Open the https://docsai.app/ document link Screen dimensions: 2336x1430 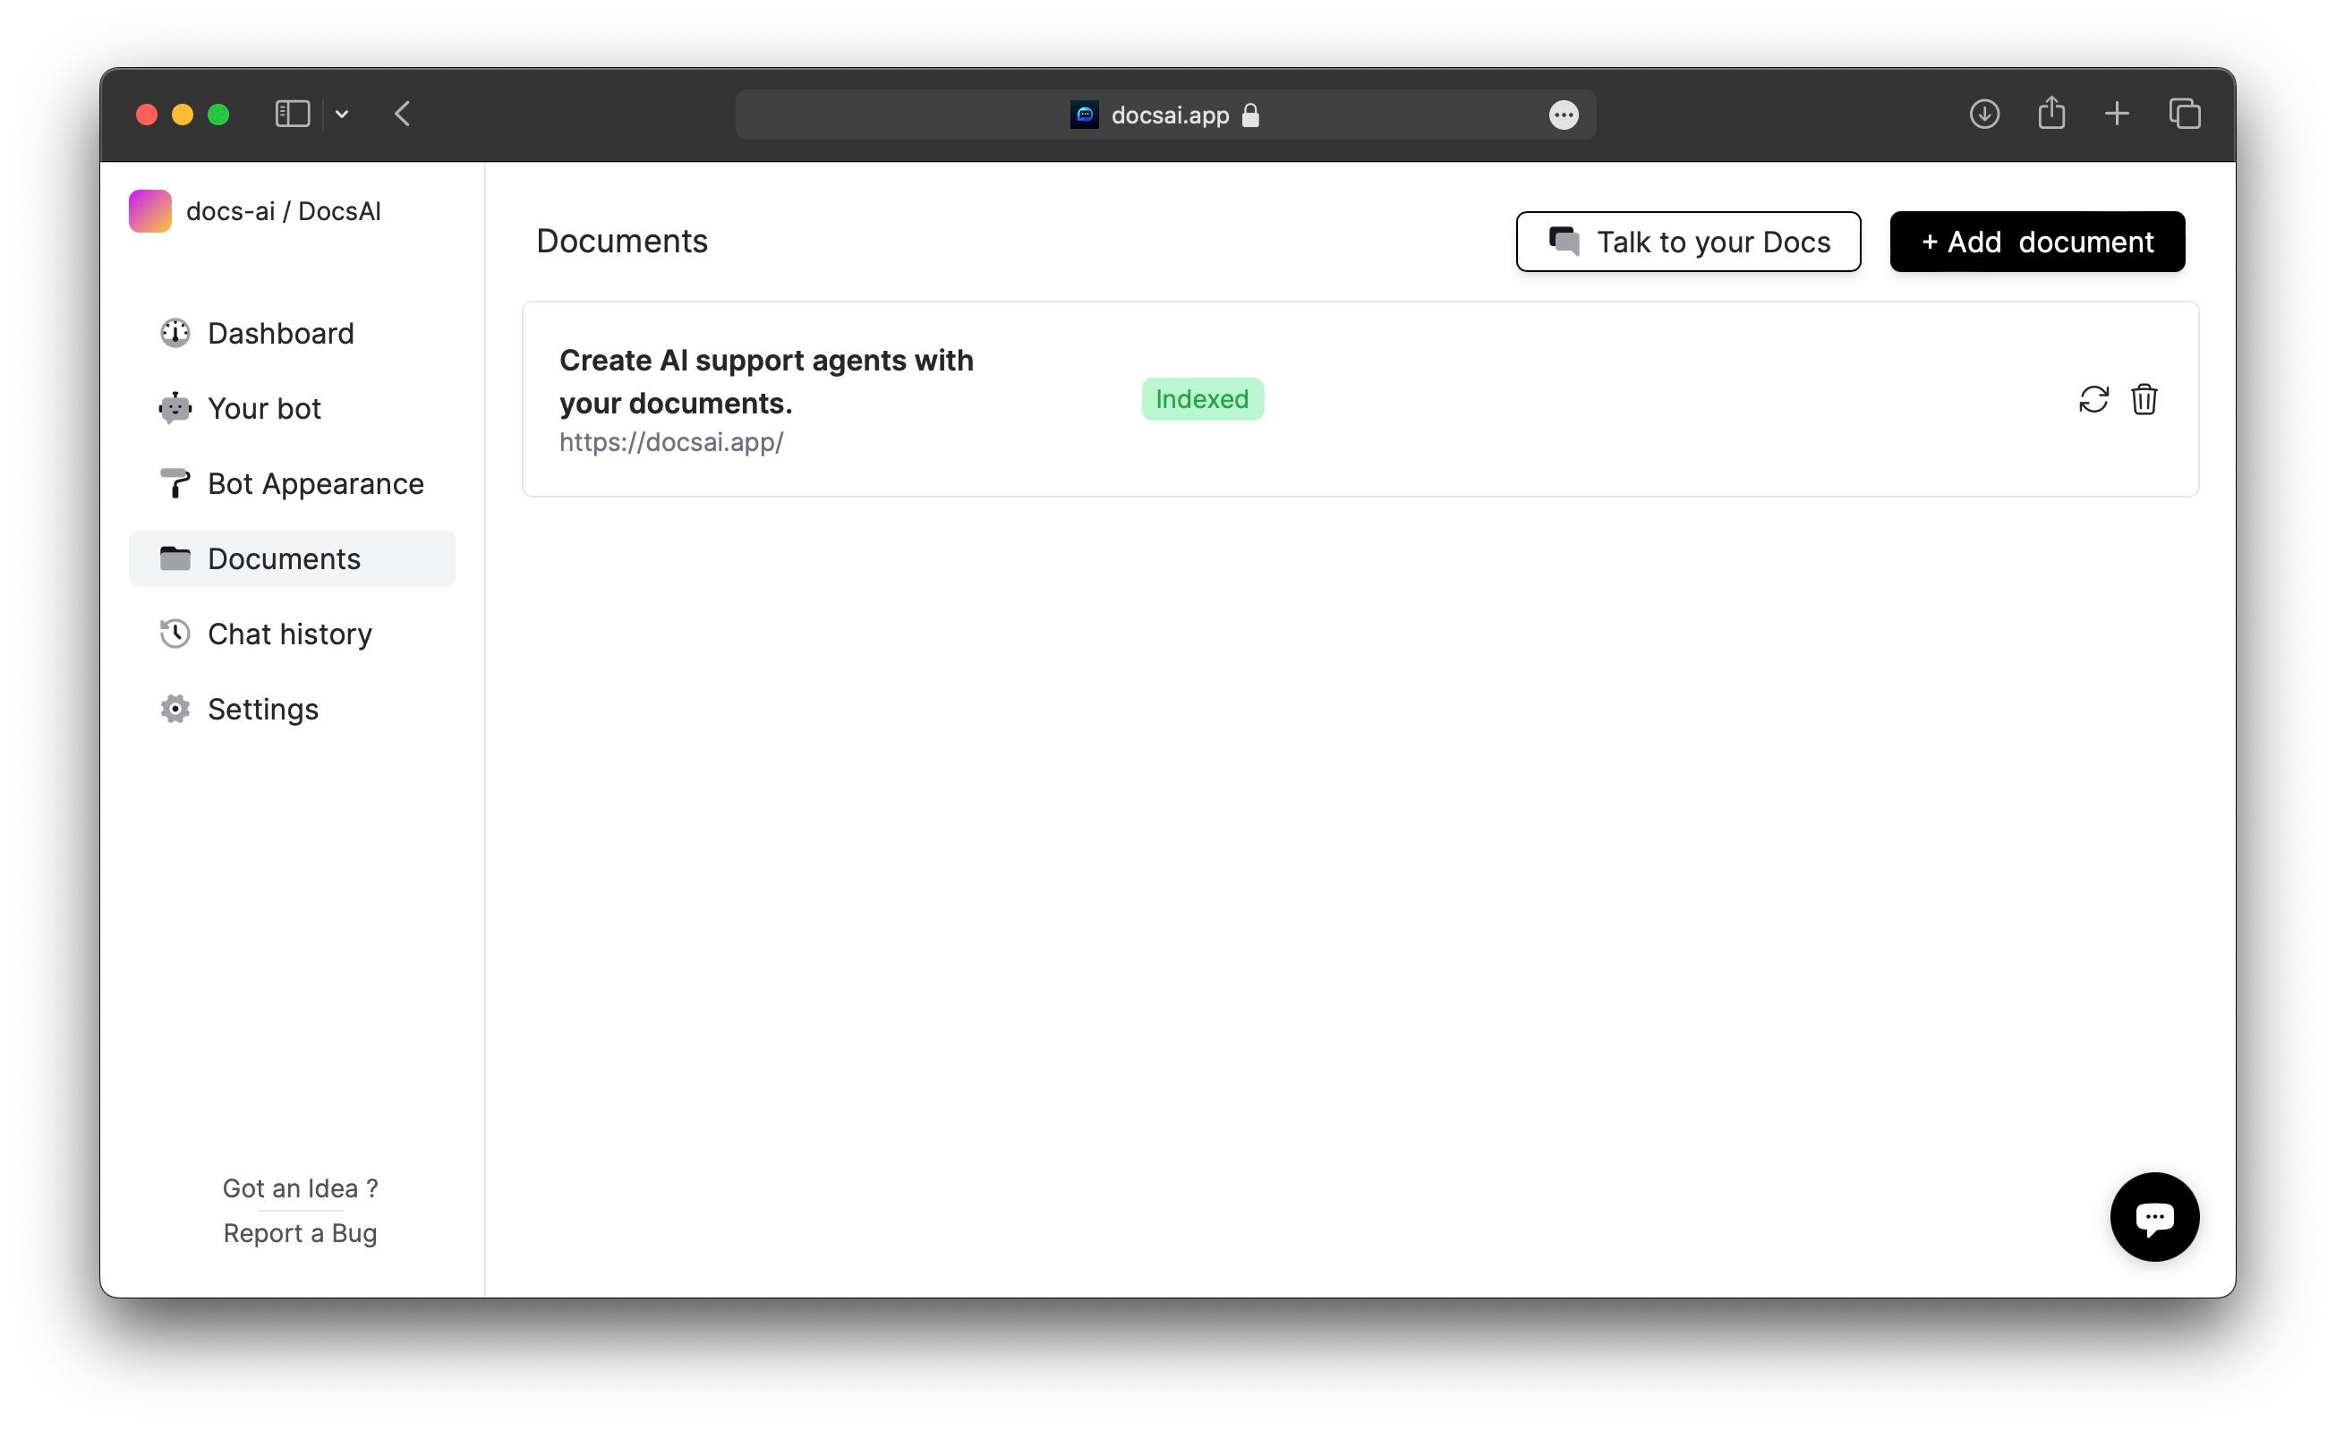pyautogui.click(x=670, y=441)
